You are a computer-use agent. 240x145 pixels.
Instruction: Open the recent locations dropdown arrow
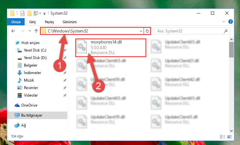coord(30,31)
